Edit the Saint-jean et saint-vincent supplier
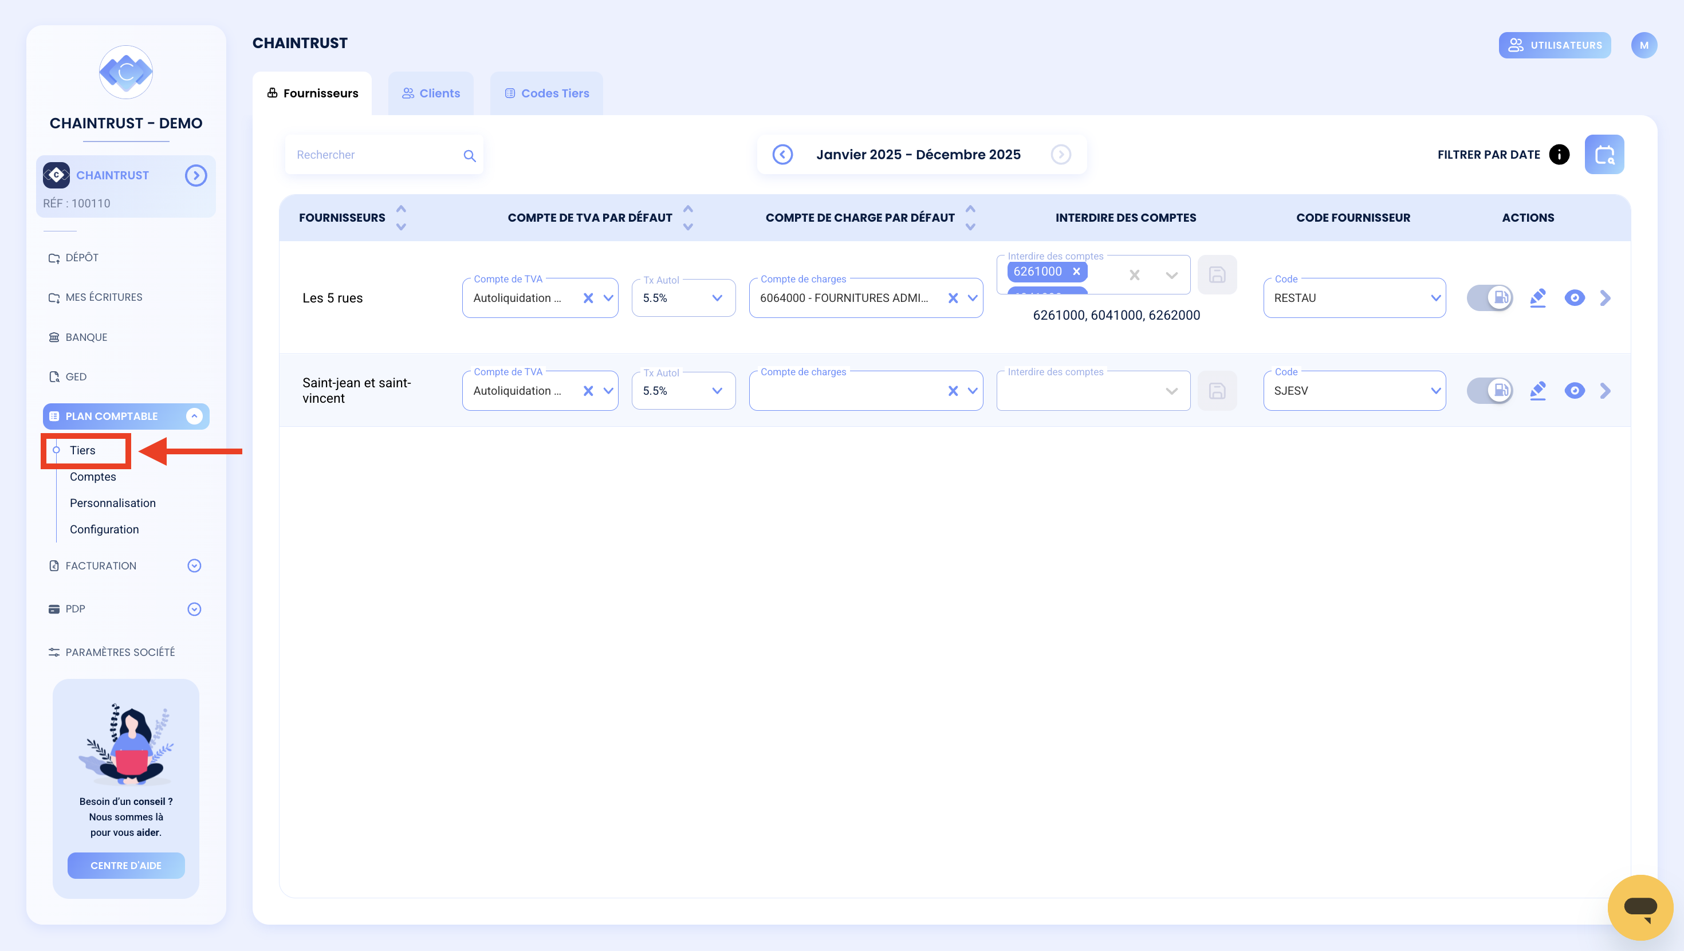Viewport: 1684px width, 951px height. tap(1537, 391)
